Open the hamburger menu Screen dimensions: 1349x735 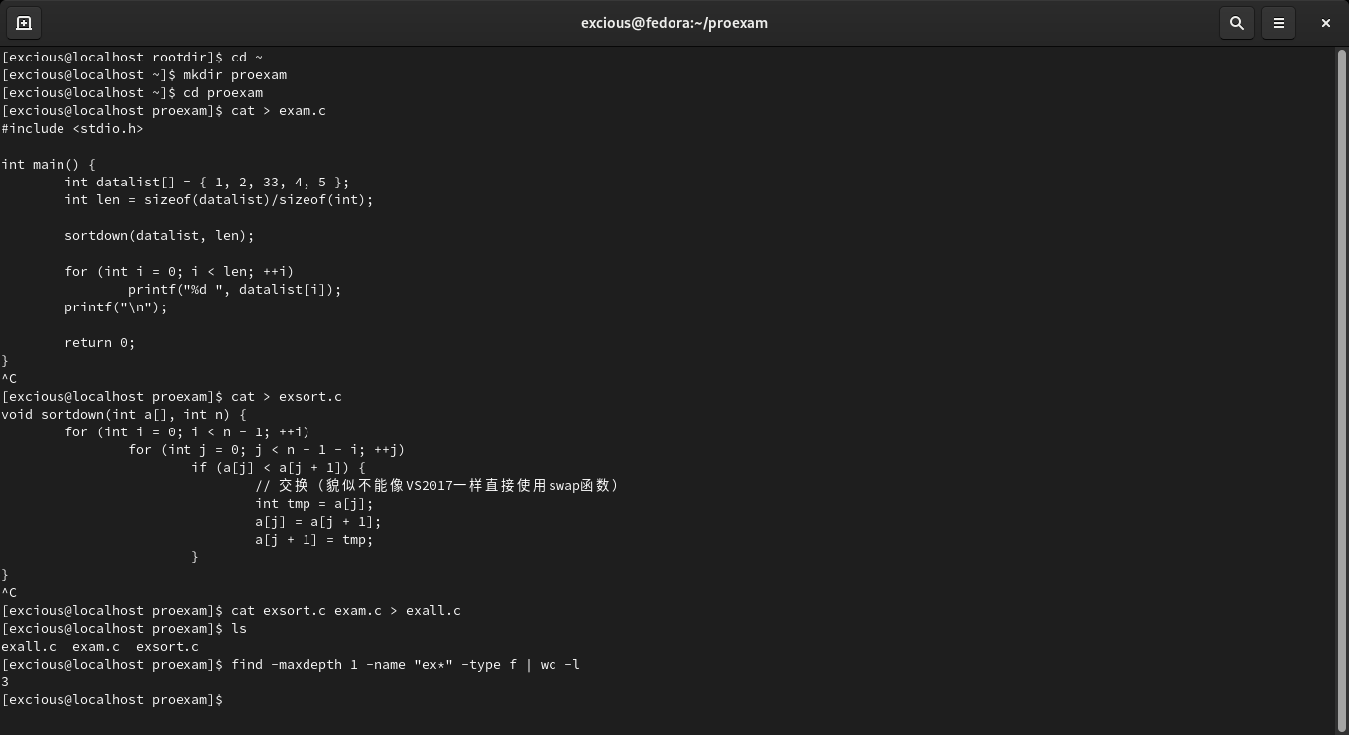[1279, 23]
